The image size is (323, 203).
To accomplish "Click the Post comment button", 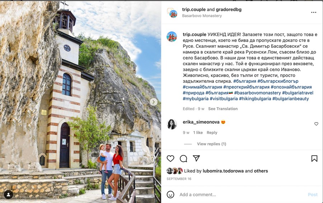I will coord(313,194).
